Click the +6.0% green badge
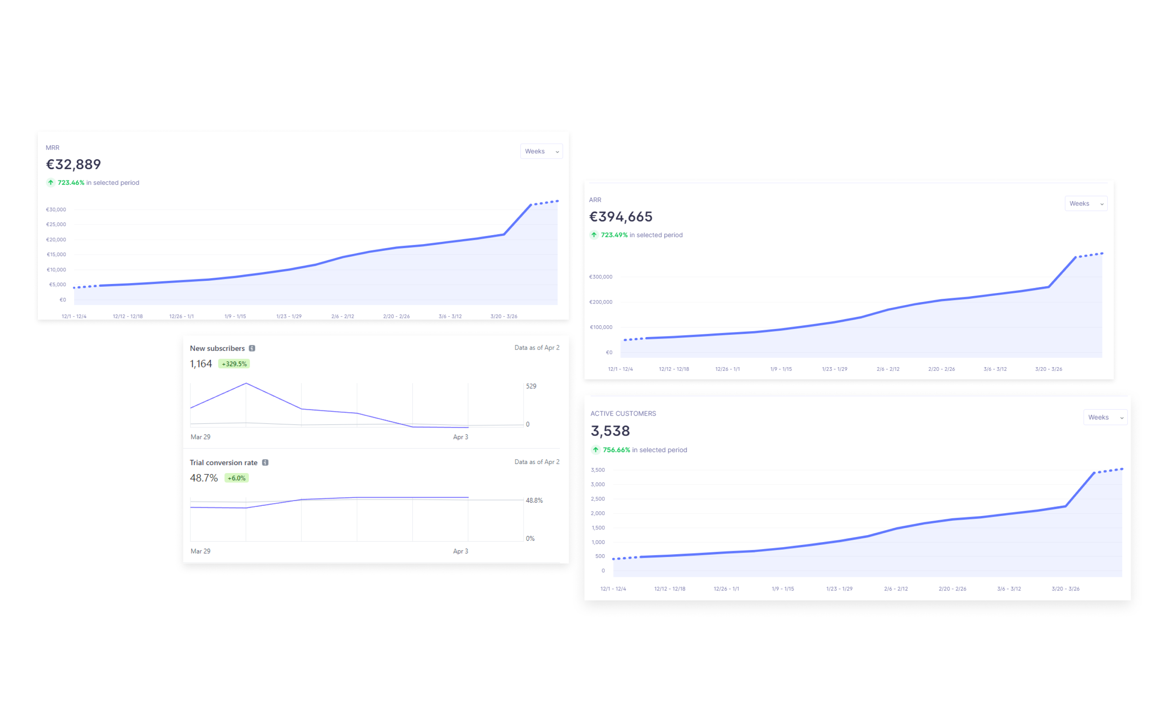The height and width of the screenshot is (707, 1169). 236,478
